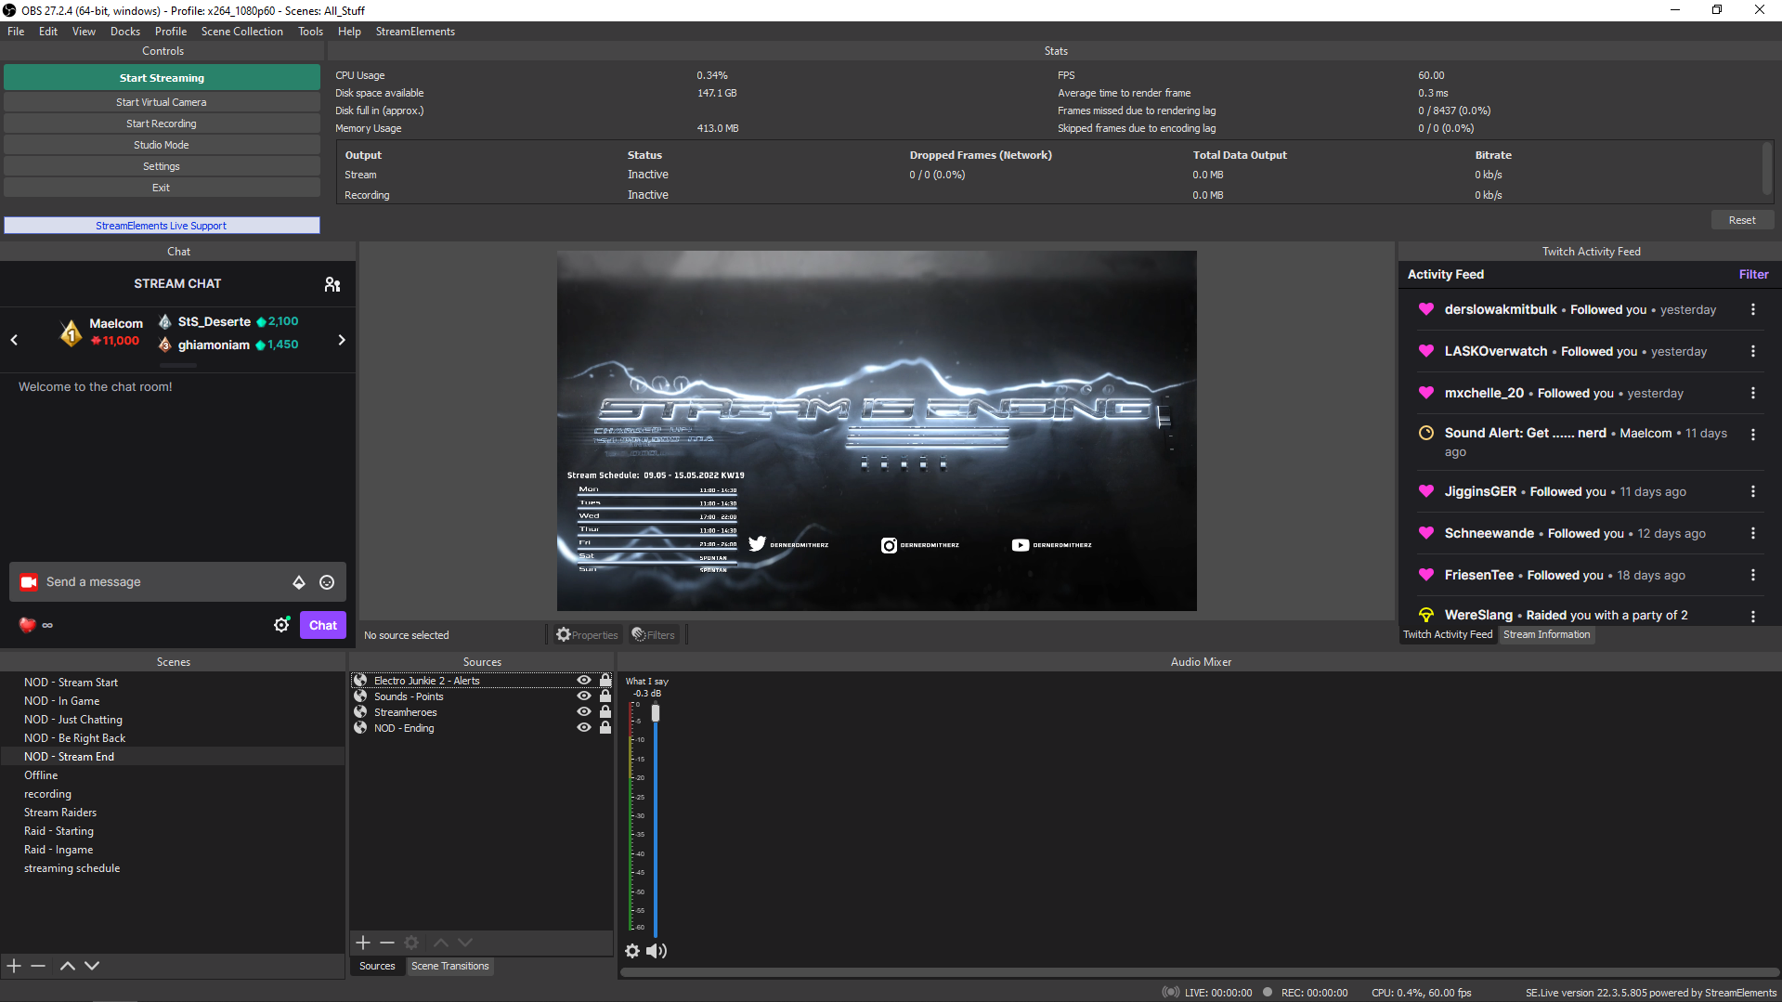
Task: Remove the selected scene with minus icon
Action: pyautogui.click(x=38, y=966)
